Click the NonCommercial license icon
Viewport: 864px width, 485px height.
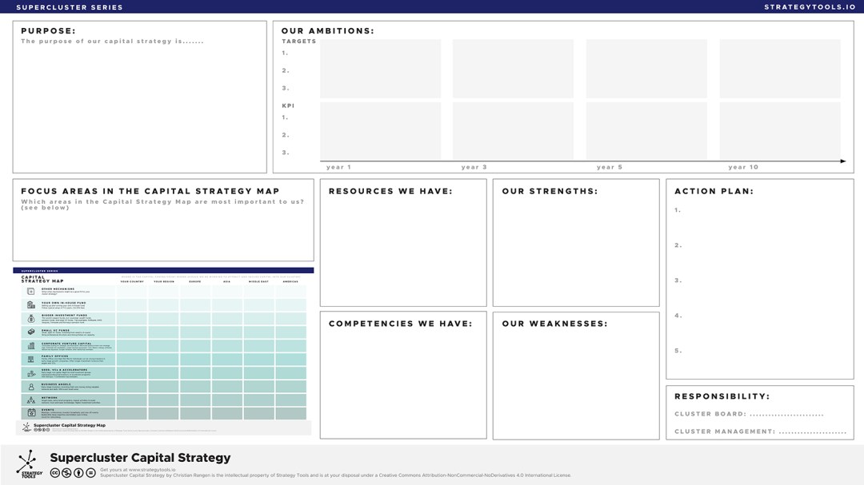pos(66,472)
